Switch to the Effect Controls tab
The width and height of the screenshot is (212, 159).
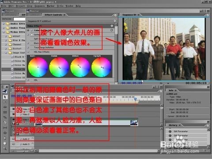tap(53, 15)
